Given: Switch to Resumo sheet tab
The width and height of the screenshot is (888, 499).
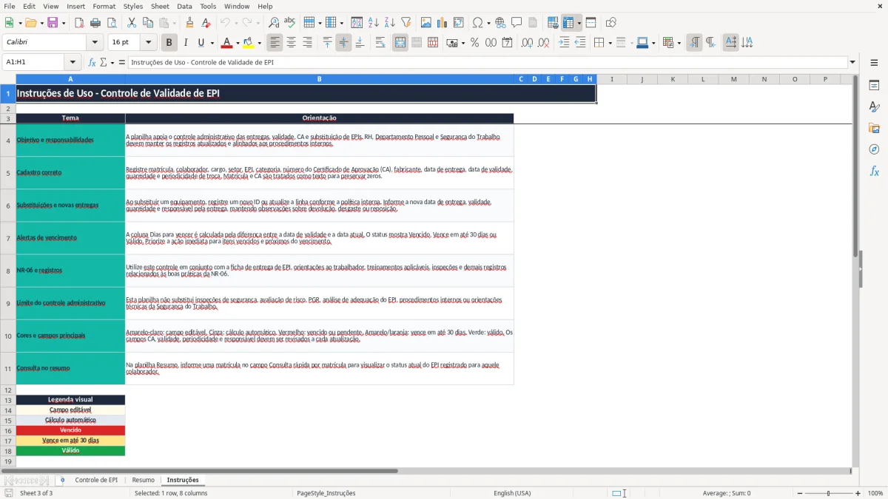Looking at the screenshot, I should pos(144,480).
